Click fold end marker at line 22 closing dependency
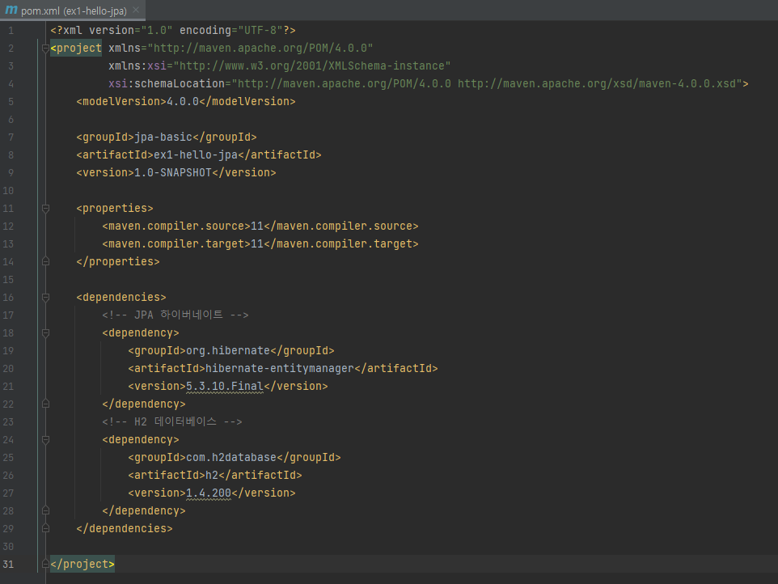Viewport: 778px width, 584px height. click(x=45, y=404)
